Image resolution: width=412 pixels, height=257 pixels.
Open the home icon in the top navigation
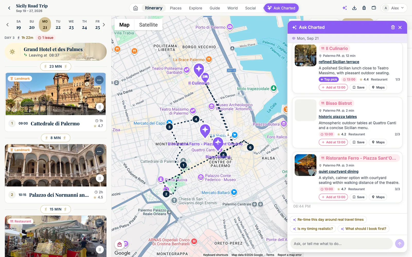pyautogui.click(x=135, y=8)
